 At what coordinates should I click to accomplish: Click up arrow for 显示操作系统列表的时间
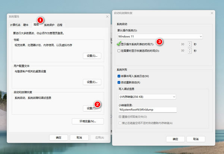click(190, 43)
